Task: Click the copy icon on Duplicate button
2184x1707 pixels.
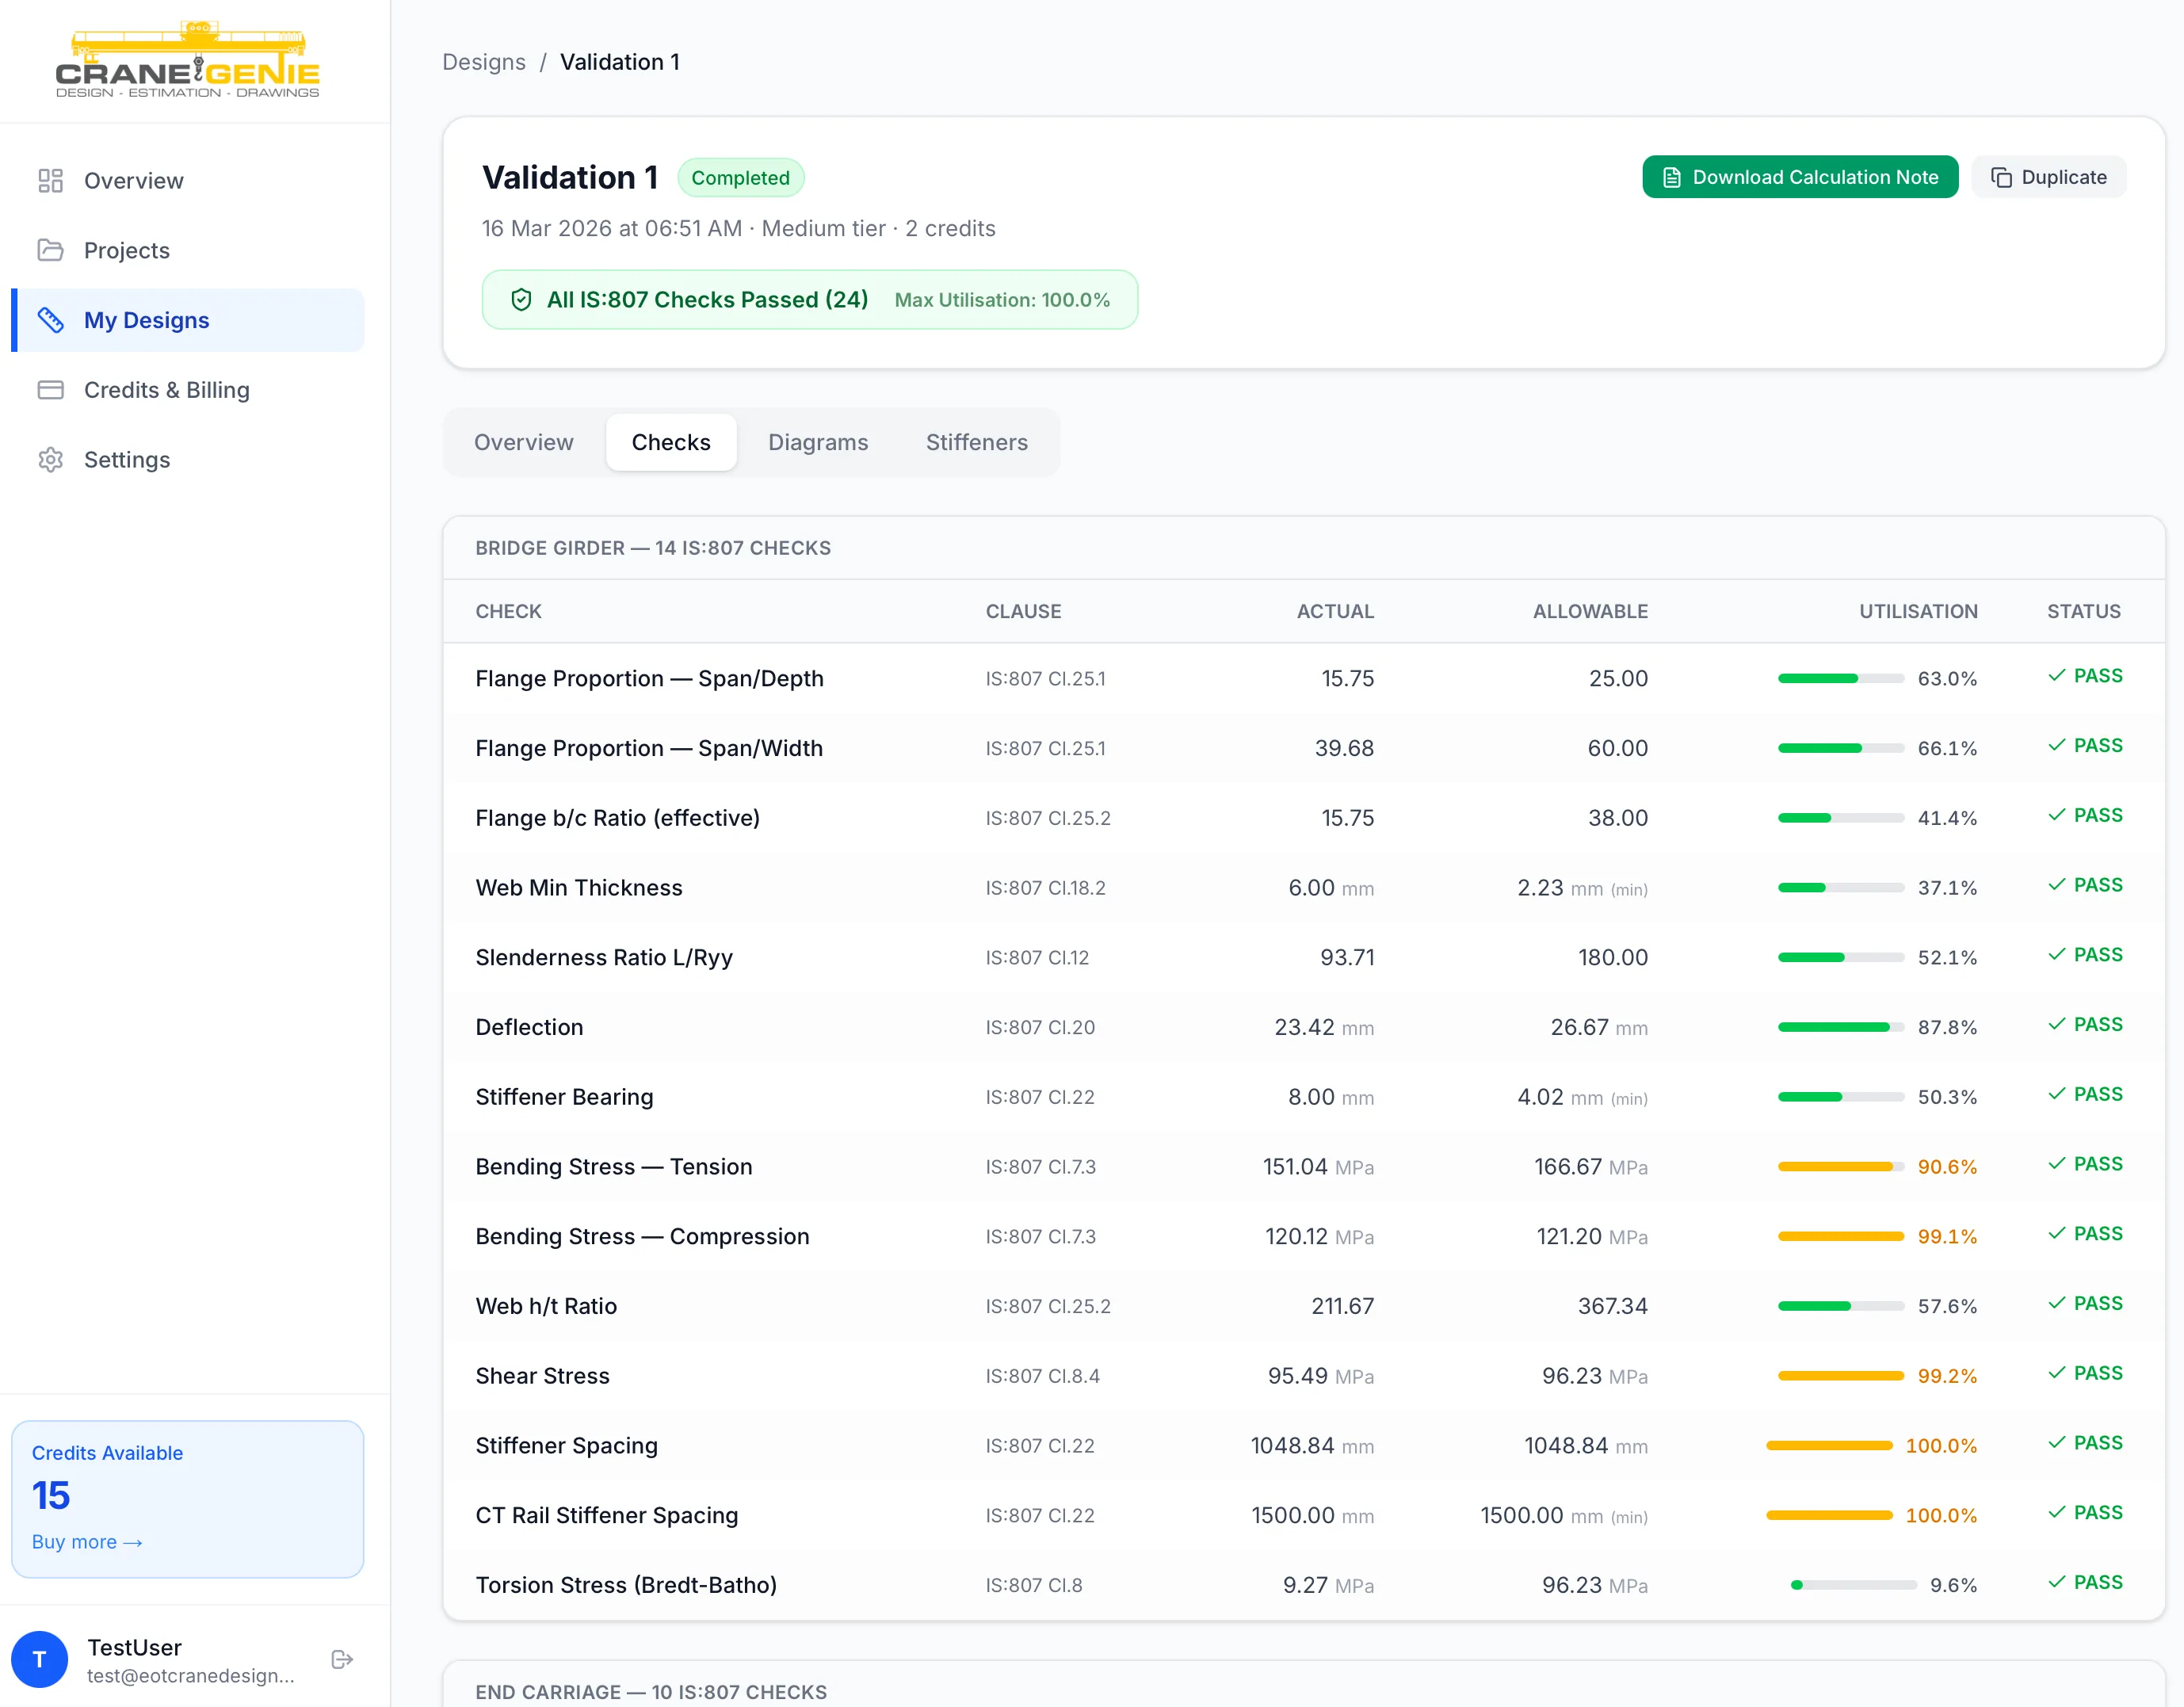Action: click(x=2001, y=178)
